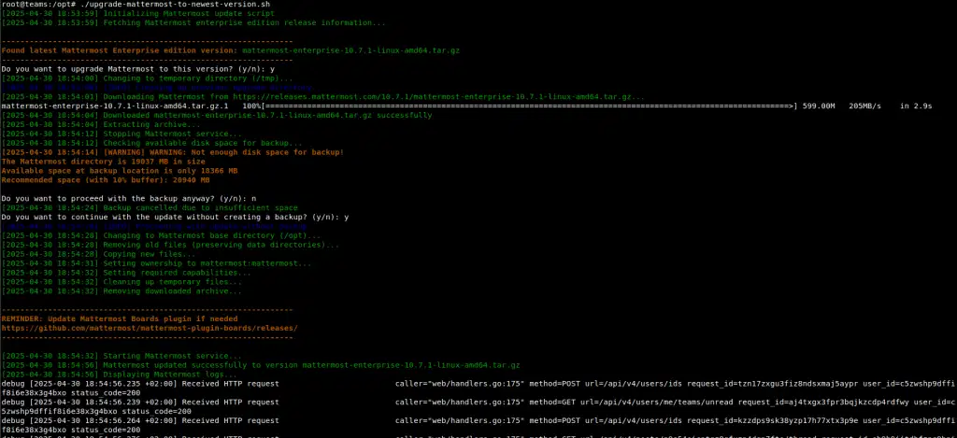957x438 pixels.
Task: Click filename mattermost-enterprise-10.7.1-linux-amd64.tar.gz.1 on progress line
Action: tap(115, 106)
